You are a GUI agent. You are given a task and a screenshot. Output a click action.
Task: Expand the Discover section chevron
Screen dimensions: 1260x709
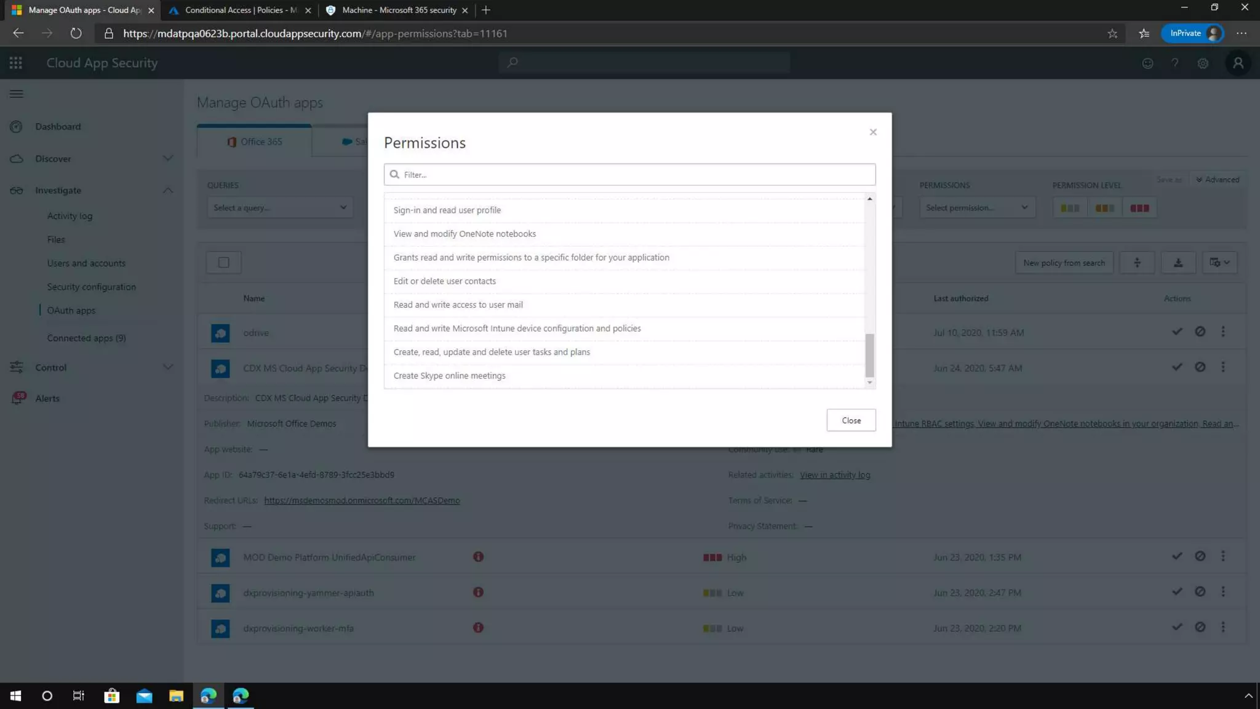coord(167,159)
